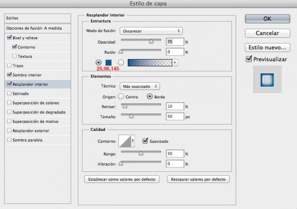This screenshot has width=297, height=209.
Task: Click the style preview thumbnail
Action: click(x=267, y=80)
